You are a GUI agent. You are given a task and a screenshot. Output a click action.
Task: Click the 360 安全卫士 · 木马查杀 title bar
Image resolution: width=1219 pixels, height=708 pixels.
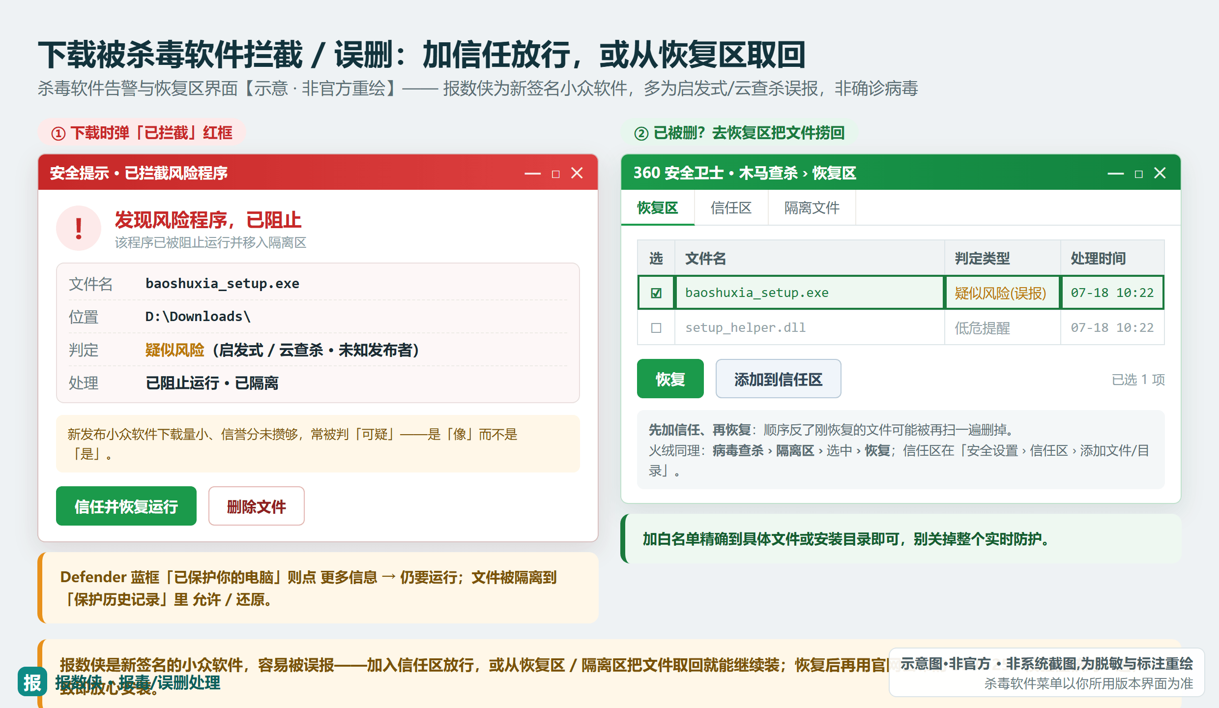pyautogui.click(x=901, y=173)
